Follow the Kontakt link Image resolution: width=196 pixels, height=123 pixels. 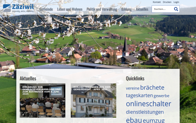[x=156, y=2]
